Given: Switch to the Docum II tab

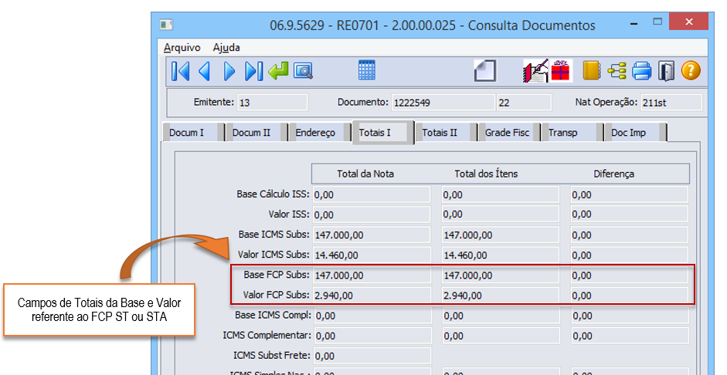Looking at the screenshot, I should tap(256, 133).
